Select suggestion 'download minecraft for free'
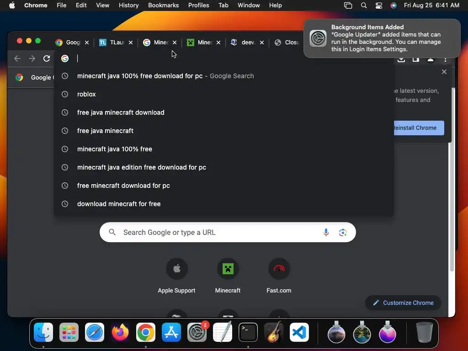Screen dimensions: 468x351 pos(224,204)
